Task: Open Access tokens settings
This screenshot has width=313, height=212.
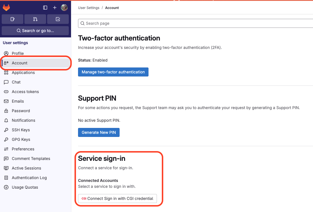Action: (25, 92)
